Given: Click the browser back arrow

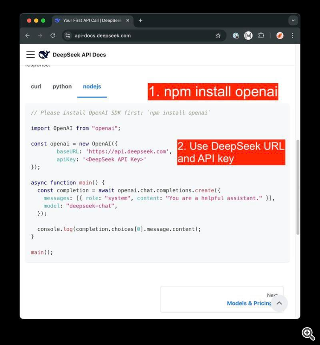Looking at the screenshot, I should [x=27, y=35].
